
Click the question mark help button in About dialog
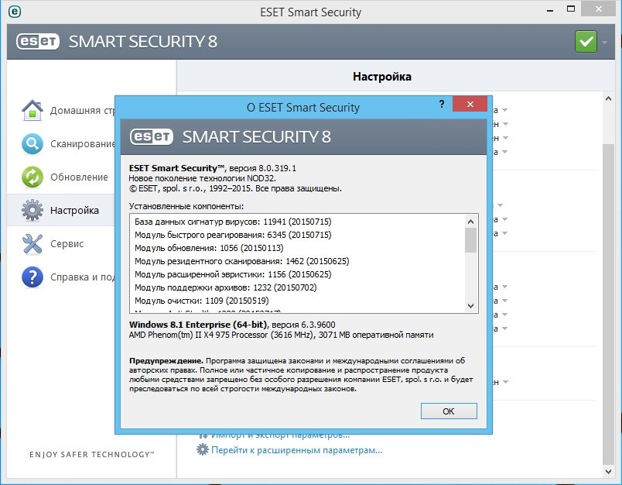(x=442, y=104)
